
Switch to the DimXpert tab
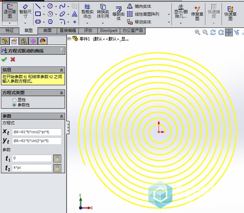point(109,31)
